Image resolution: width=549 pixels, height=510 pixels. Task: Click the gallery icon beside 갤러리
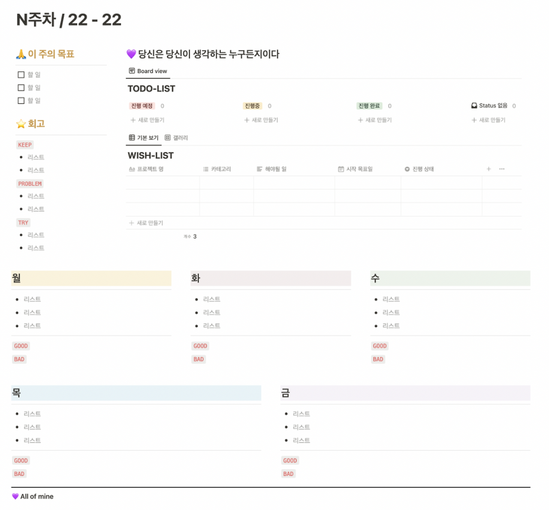pos(168,137)
